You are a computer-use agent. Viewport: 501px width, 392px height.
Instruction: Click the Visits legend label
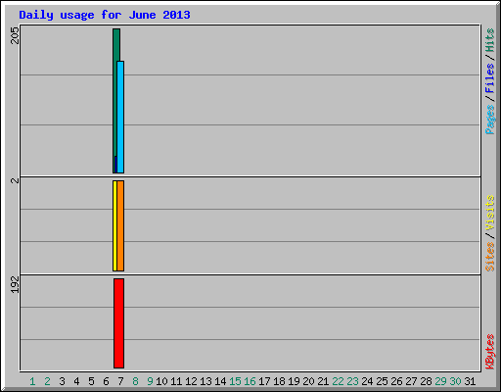(x=490, y=213)
